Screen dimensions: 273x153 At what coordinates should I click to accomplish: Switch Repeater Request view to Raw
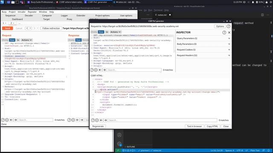(12, 40)
